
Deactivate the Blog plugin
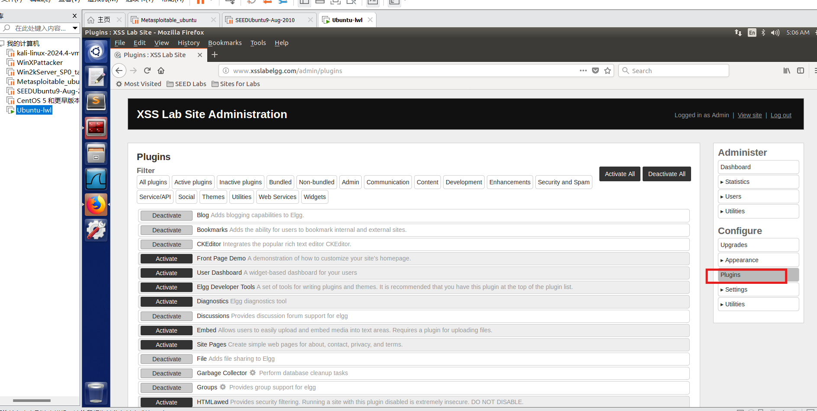tap(167, 215)
